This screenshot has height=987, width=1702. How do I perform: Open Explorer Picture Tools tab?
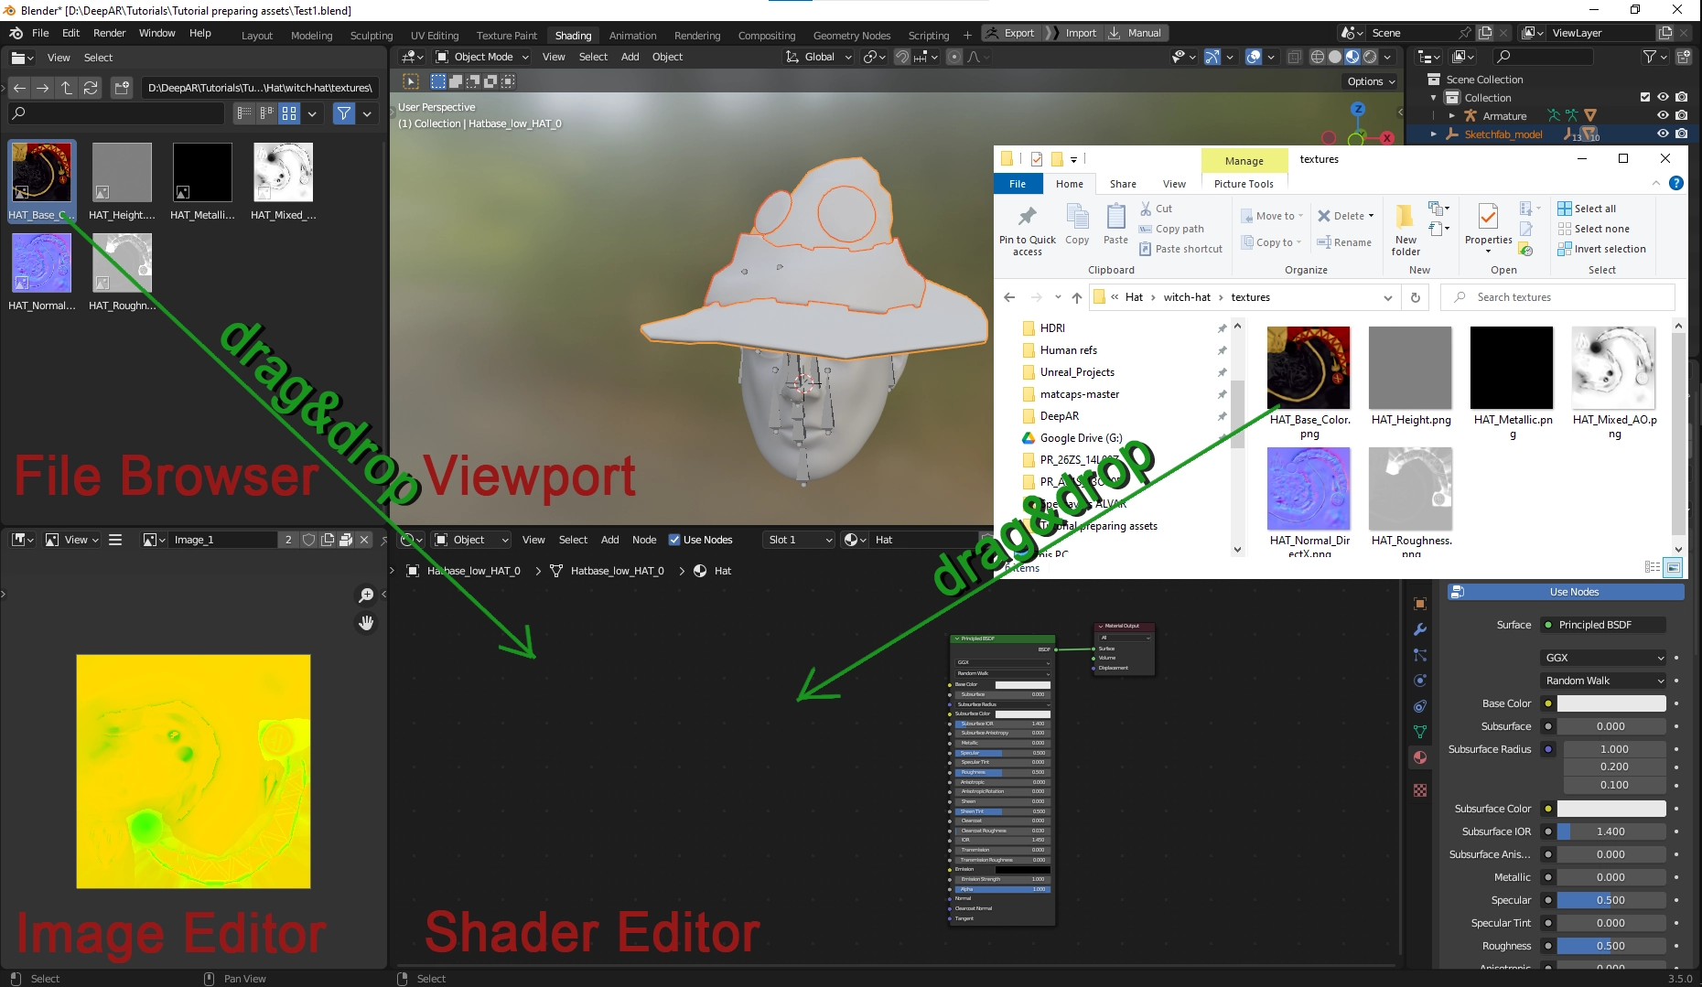[1244, 184]
